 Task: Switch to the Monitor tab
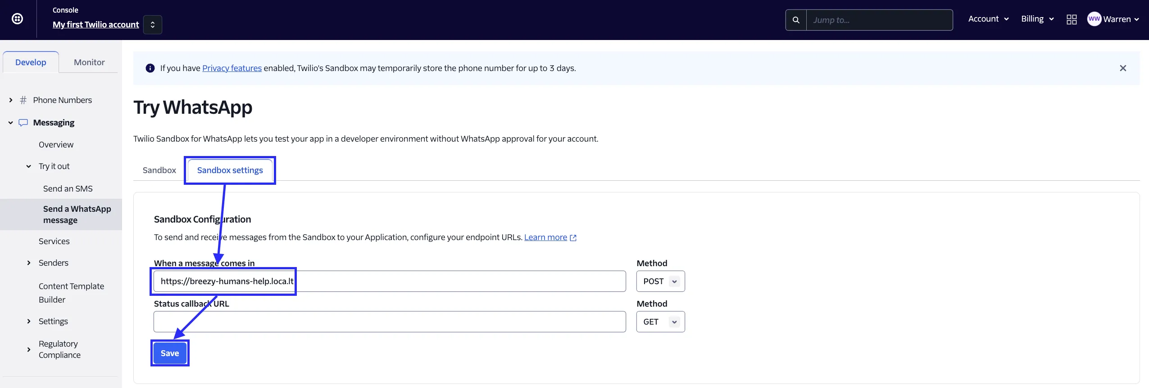(x=89, y=62)
